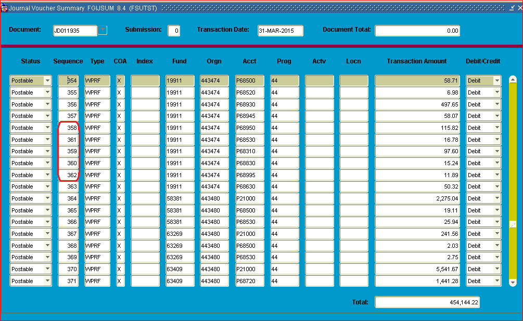Click amount cell 241.56
The height and width of the screenshot is (321, 523).
417,234
